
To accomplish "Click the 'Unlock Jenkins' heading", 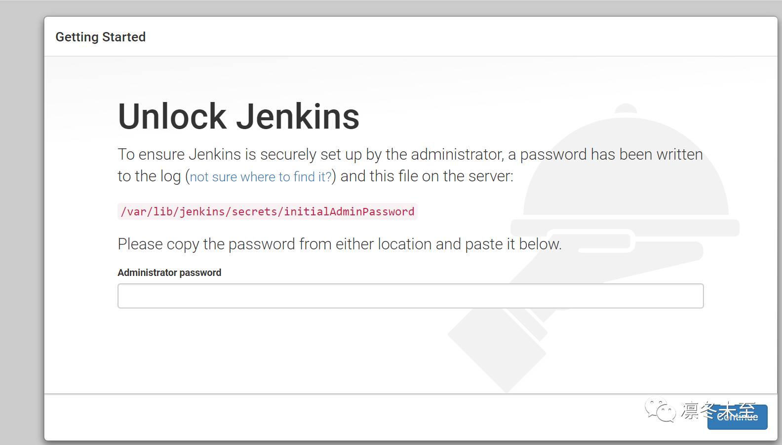I will [x=238, y=117].
